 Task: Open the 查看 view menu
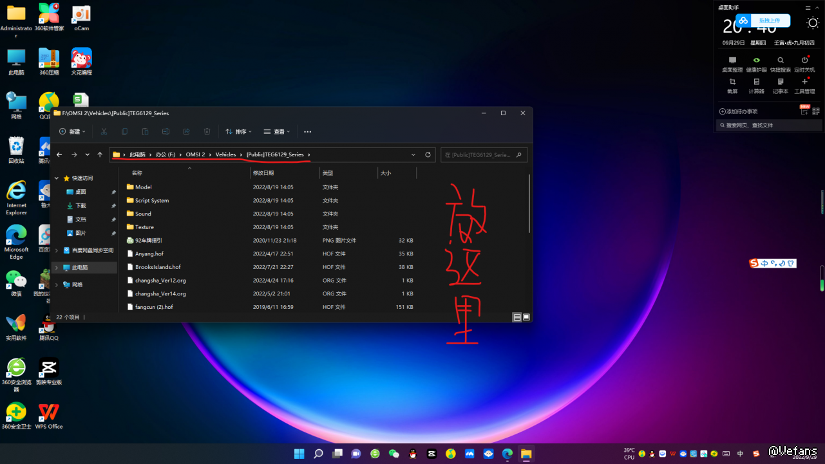pos(277,131)
